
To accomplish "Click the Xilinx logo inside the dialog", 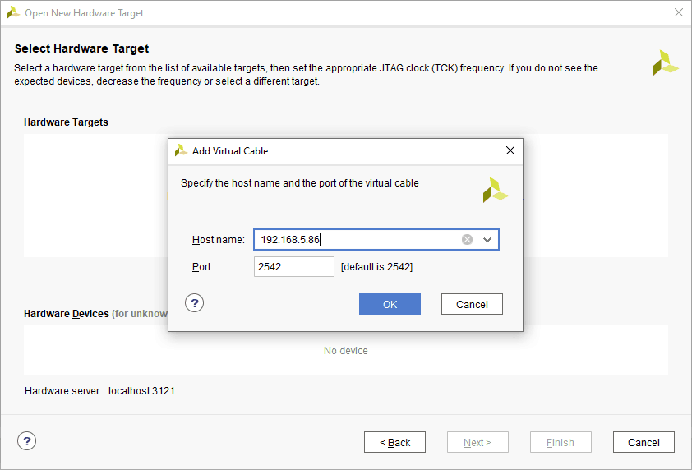I will click(496, 190).
